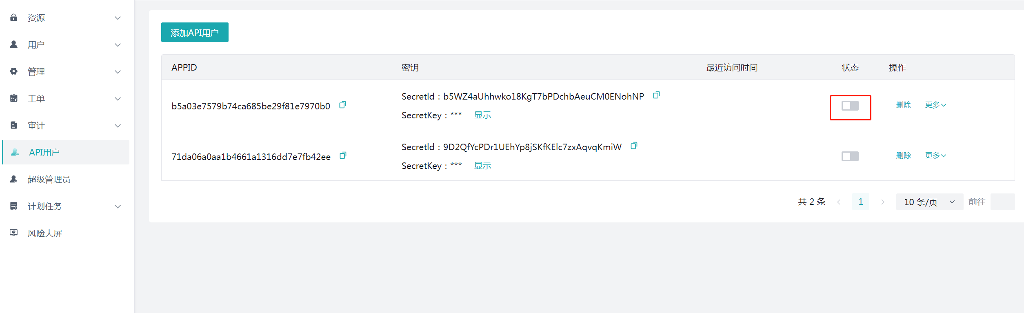Open the 审计 menu item
Viewport: 1024px width, 313px height.
coord(65,126)
